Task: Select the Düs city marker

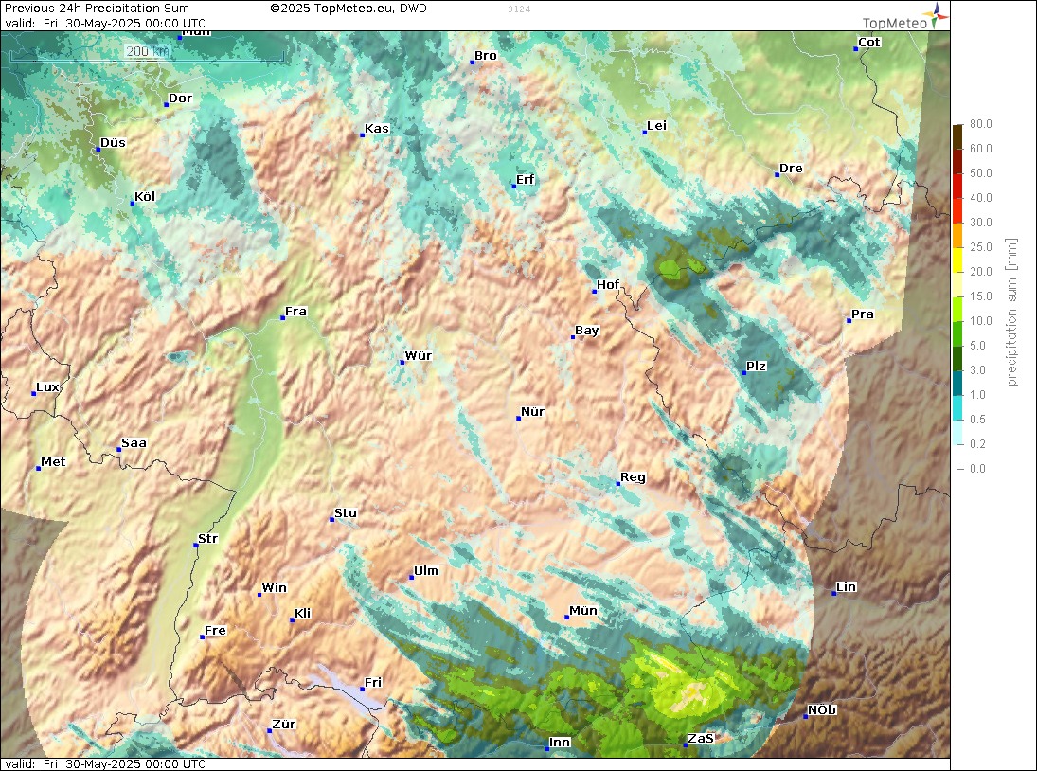Action: pos(98,150)
